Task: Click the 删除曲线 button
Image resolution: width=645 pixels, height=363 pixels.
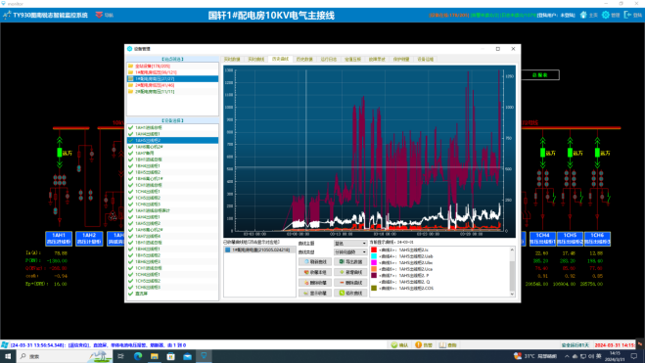Action: [x=350, y=283]
